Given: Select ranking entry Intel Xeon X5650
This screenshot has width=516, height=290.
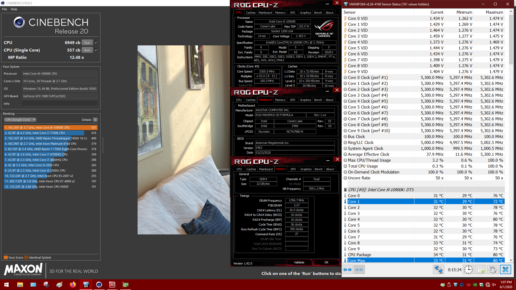Looking at the screenshot, I should [x=51, y=187].
